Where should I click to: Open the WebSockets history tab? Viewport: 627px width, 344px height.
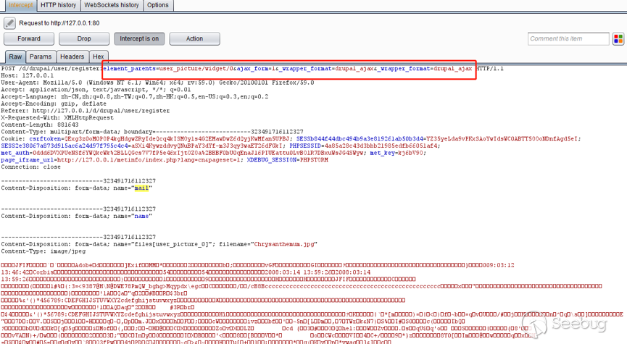pyautogui.click(x=112, y=5)
